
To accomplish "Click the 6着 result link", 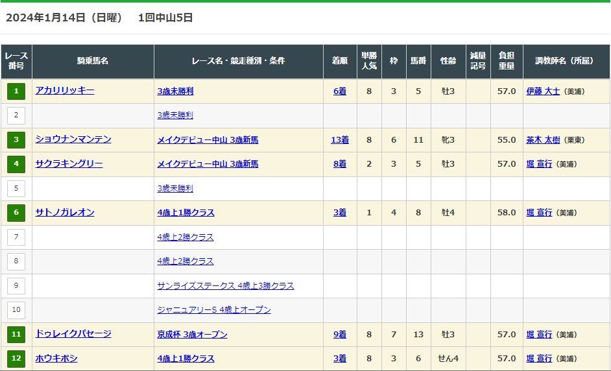I will click(x=340, y=91).
